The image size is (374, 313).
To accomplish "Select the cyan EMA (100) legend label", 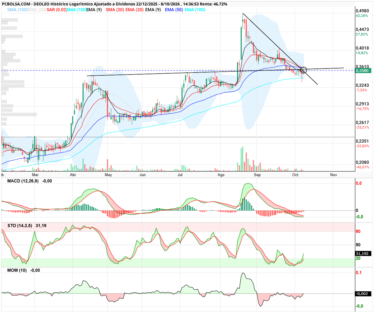I will click(x=195, y=10).
